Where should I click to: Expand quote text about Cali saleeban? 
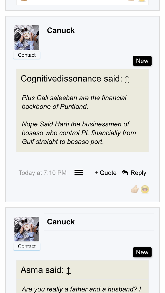[74, 102]
